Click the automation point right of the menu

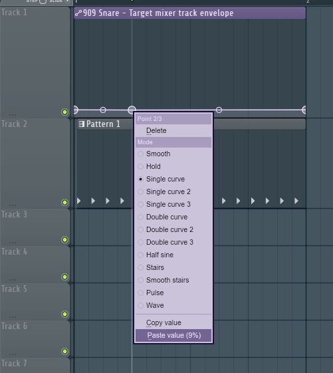219,110
